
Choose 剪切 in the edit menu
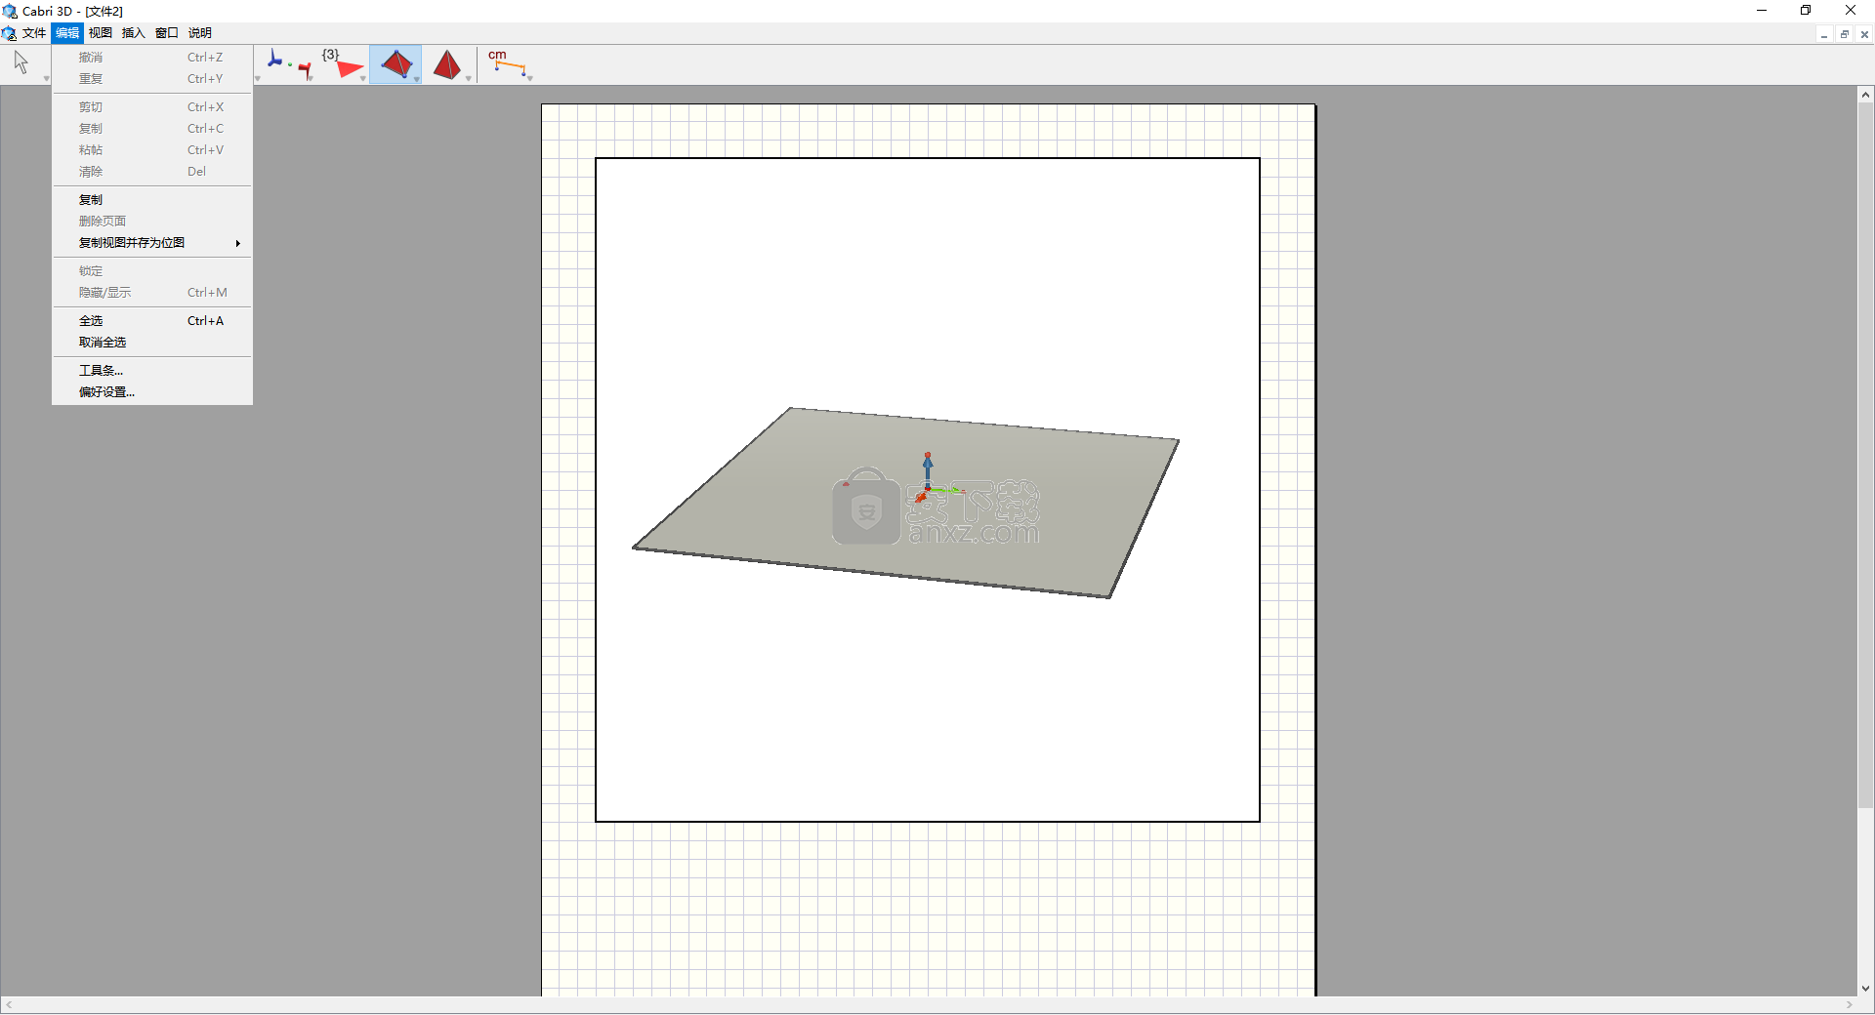152,107
